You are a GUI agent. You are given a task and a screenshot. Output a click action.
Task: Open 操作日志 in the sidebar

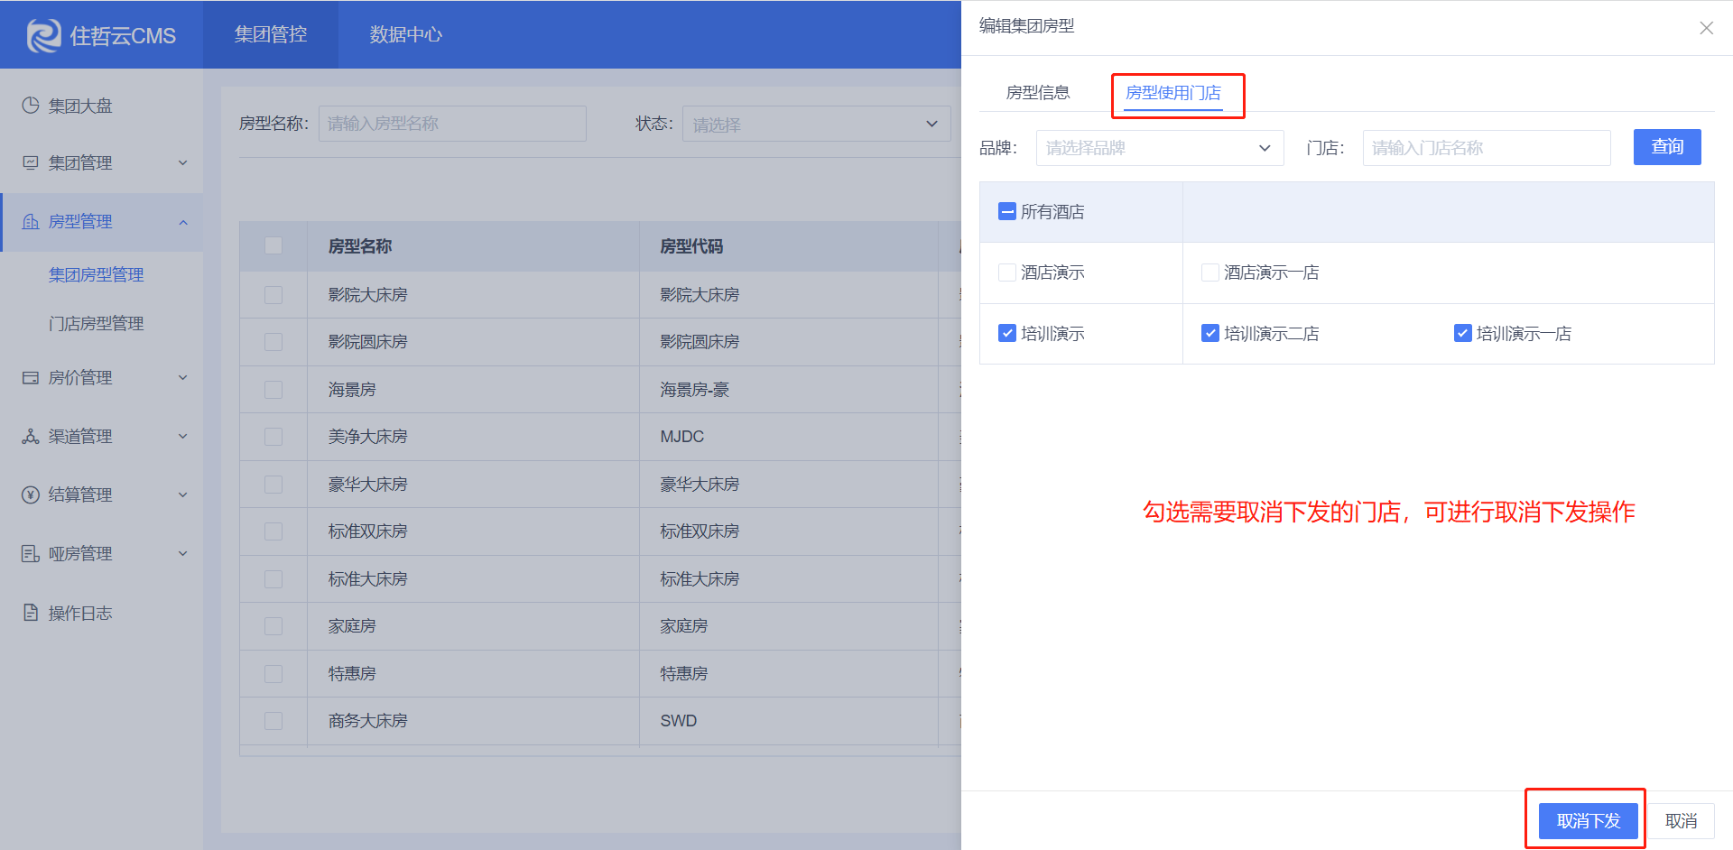point(79,613)
